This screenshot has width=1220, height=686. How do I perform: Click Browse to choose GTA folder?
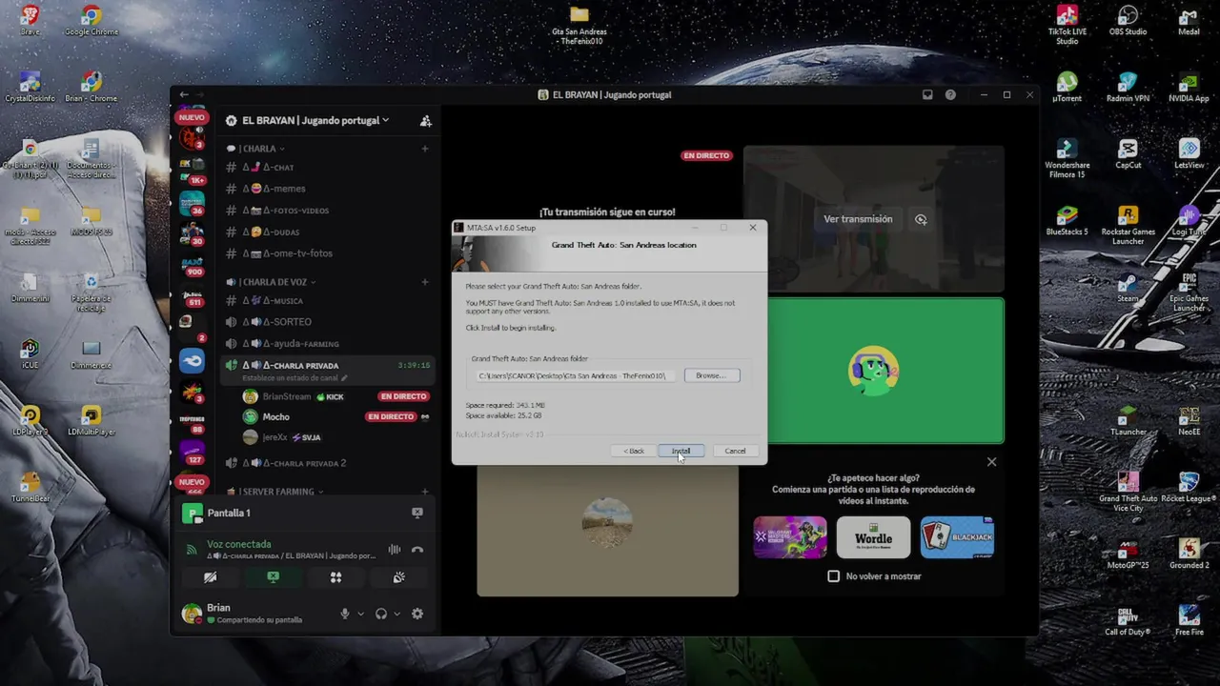(x=711, y=375)
